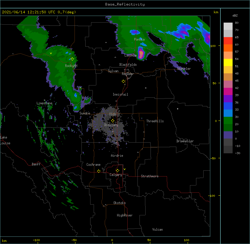Click the Ponoka city label

139,39
